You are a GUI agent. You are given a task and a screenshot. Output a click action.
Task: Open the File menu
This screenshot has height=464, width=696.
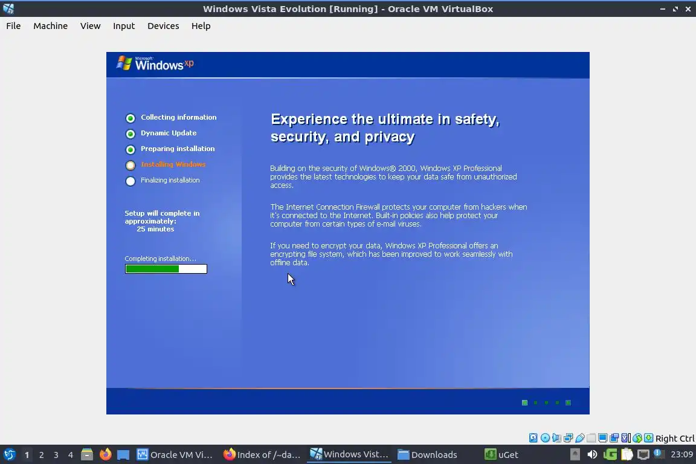click(x=13, y=26)
